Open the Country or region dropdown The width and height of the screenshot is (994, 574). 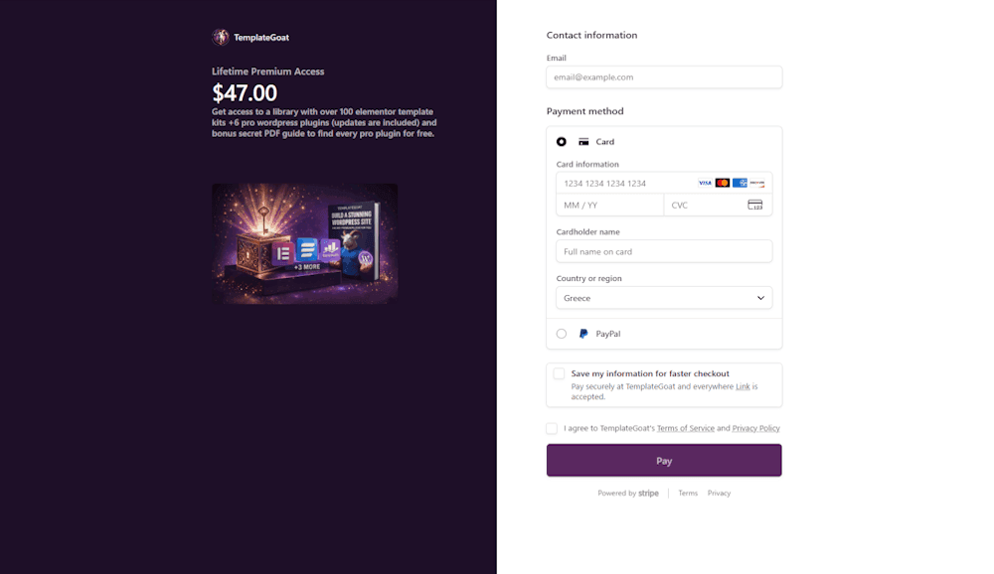[664, 297]
